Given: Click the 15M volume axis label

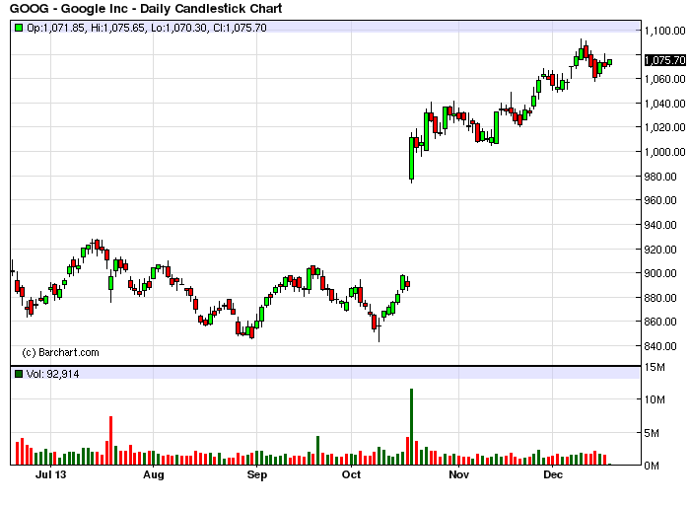Looking at the screenshot, I should (655, 367).
